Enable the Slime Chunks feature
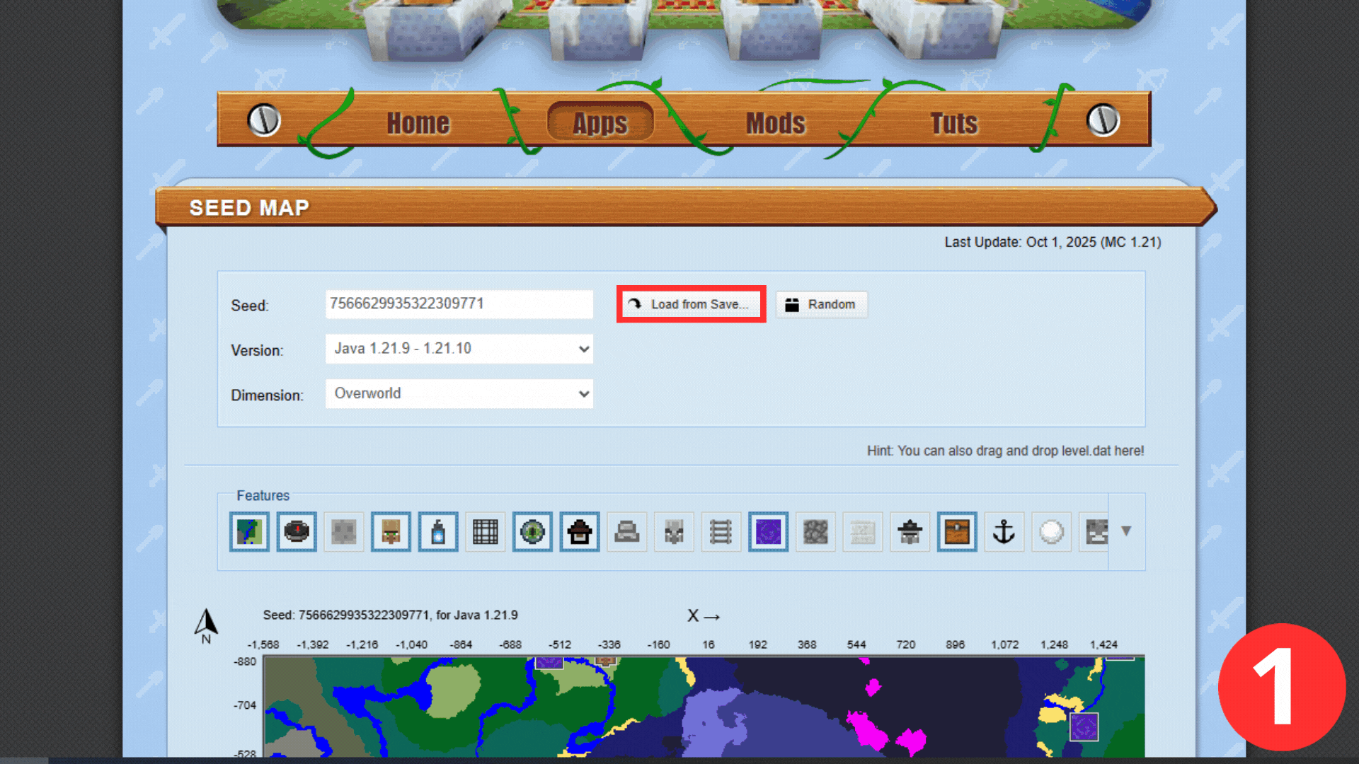 [344, 531]
